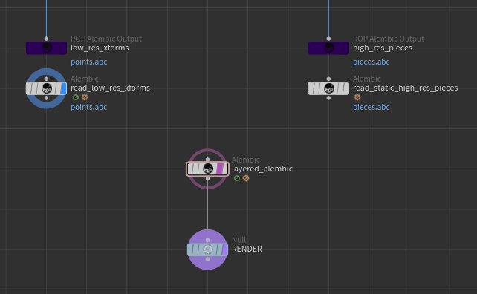Image resolution: width=477 pixels, height=294 pixels.
Task: Click orange gear badge under read_static_high_res_pieces
Action: pyautogui.click(x=357, y=97)
